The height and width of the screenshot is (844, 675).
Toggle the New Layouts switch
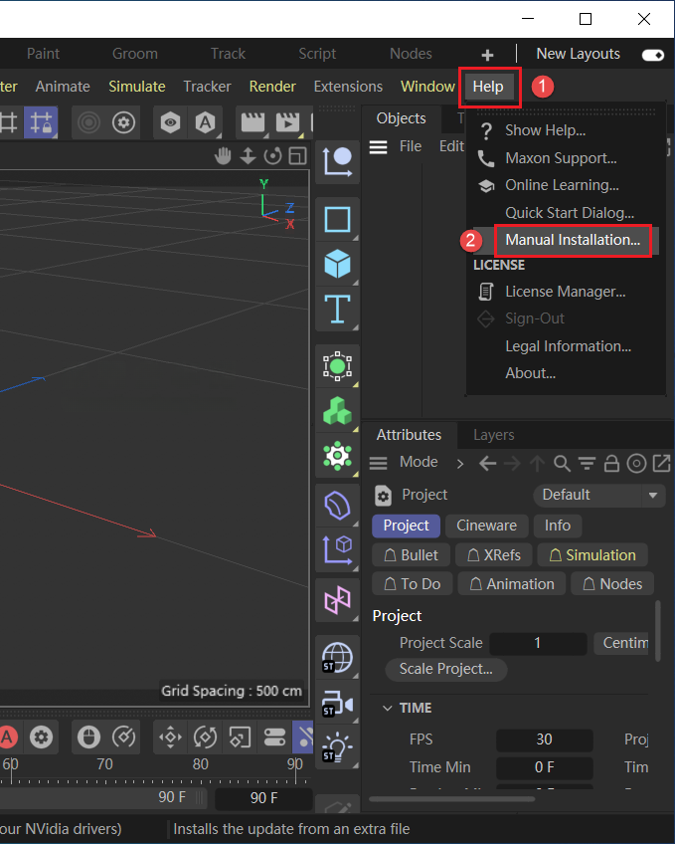653,55
